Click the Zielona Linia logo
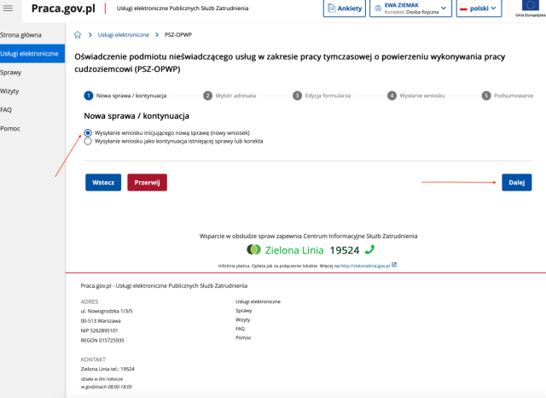 point(253,249)
